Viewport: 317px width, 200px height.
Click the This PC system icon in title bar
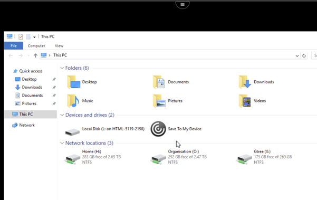pyautogui.click(x=9, y=36)
